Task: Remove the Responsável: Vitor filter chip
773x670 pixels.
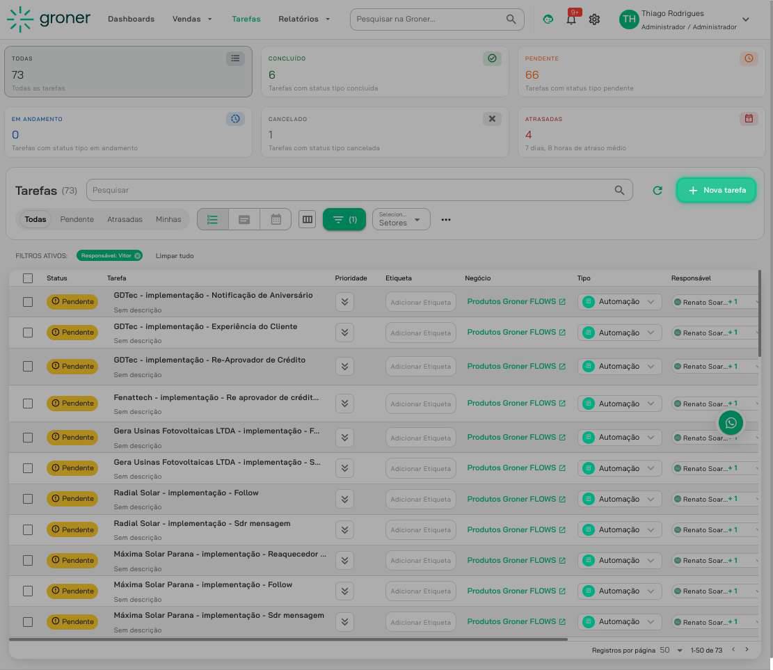Action: coord(138,255)
